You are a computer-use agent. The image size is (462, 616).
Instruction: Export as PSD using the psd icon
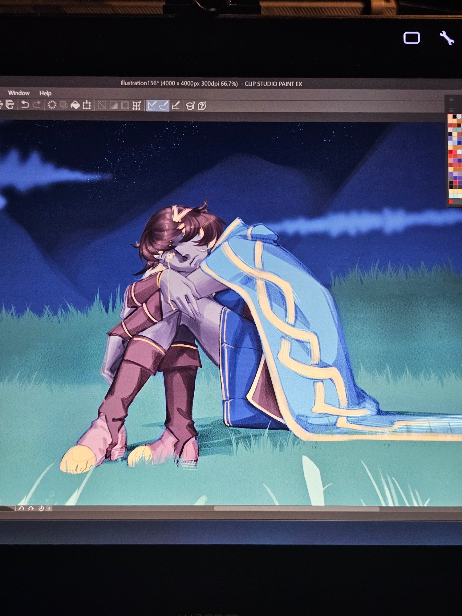(x=10, y=105)
